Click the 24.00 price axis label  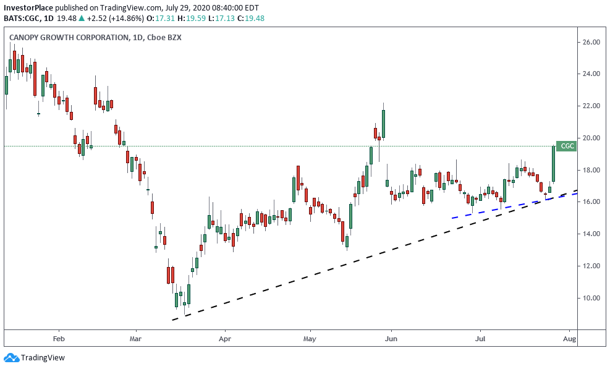[x=591, y=74]
